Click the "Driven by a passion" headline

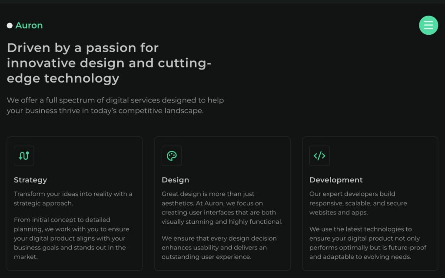[x=109, y=63]
